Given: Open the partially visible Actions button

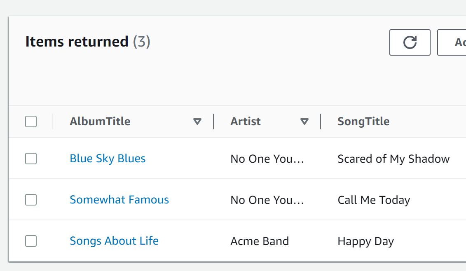Looking at the screenshot, I should point(452,42).
